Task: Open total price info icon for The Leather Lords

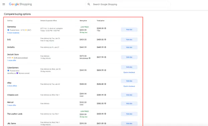Action: pyautogui.click(x=105, y=114)
